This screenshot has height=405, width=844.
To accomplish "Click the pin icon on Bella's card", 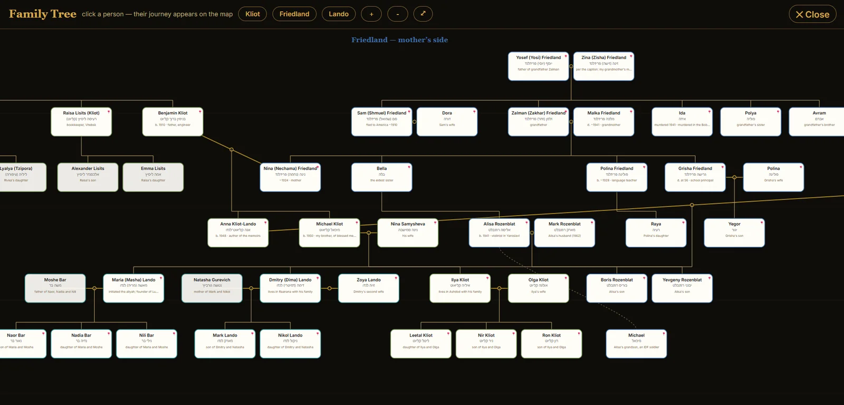I will pos(409,167).
